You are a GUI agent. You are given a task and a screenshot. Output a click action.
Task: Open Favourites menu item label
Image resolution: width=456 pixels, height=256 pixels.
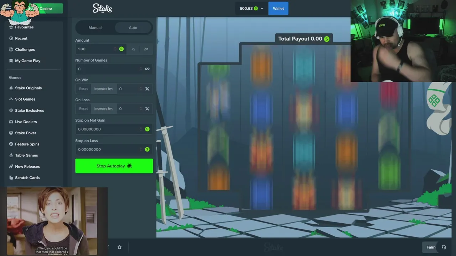24,27
